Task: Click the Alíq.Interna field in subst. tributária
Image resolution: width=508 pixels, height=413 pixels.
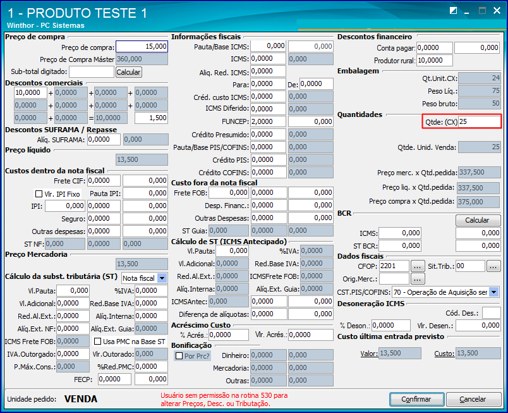Action: click(151, 316)
